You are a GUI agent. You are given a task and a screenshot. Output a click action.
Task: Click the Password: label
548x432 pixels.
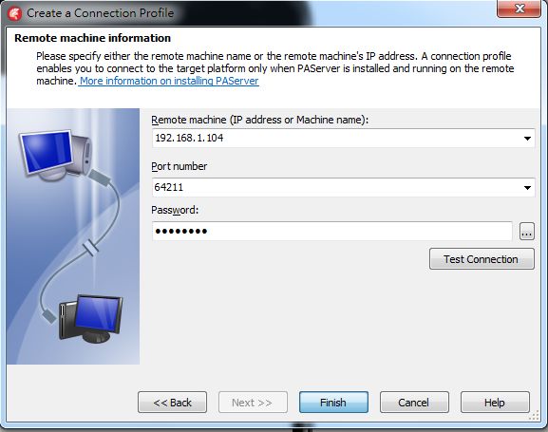click(175, 210)
